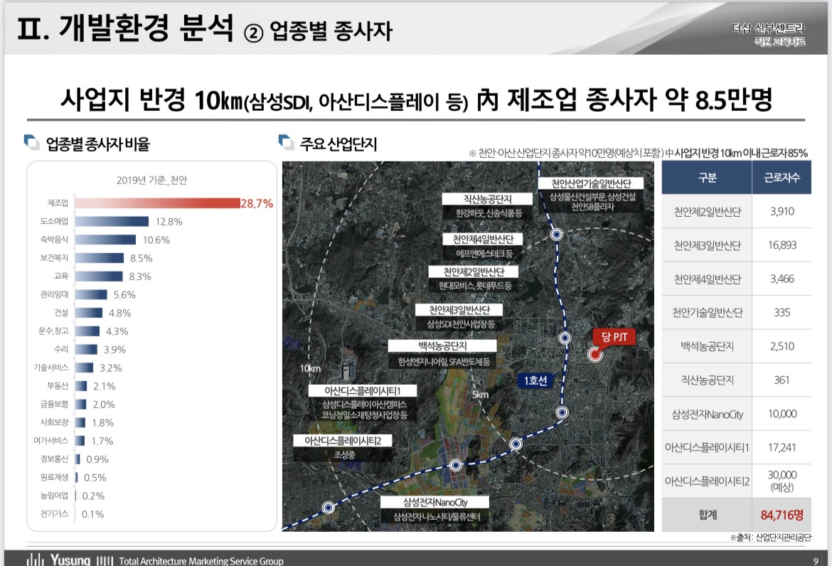Click the 구분 table header cell
The image size is (832, 566).
click(707, 178)
